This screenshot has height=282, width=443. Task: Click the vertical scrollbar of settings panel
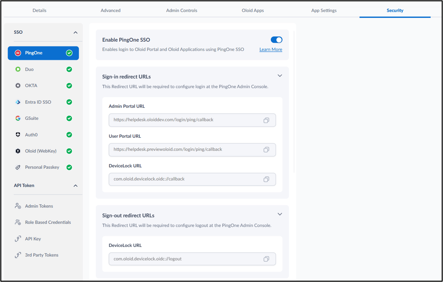pyautogui.click(x=294, y=102)
